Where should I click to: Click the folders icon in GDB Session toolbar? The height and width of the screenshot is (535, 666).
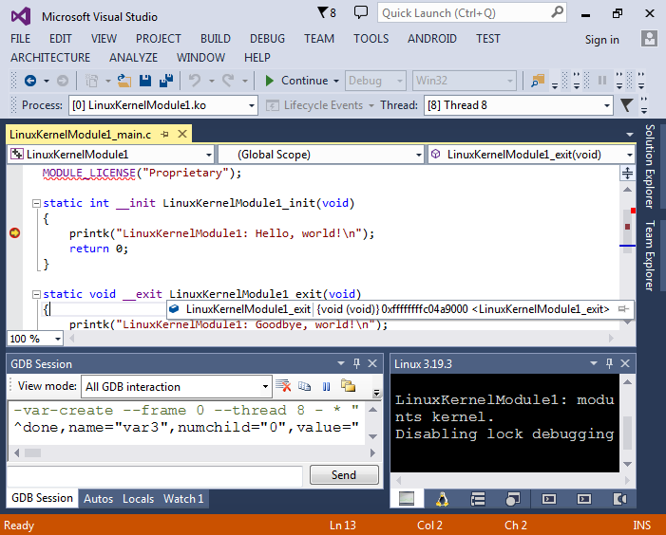tap(348, 386)
